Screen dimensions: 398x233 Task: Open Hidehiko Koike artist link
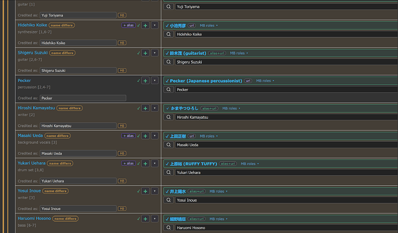(32, 25)
